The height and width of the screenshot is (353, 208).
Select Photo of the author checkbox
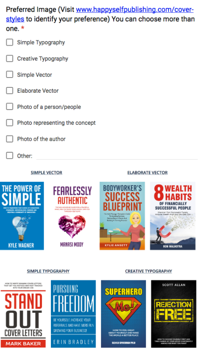[x=10, y=139]
